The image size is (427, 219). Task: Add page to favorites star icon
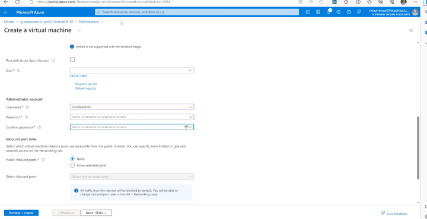click(x=321, y=2)
